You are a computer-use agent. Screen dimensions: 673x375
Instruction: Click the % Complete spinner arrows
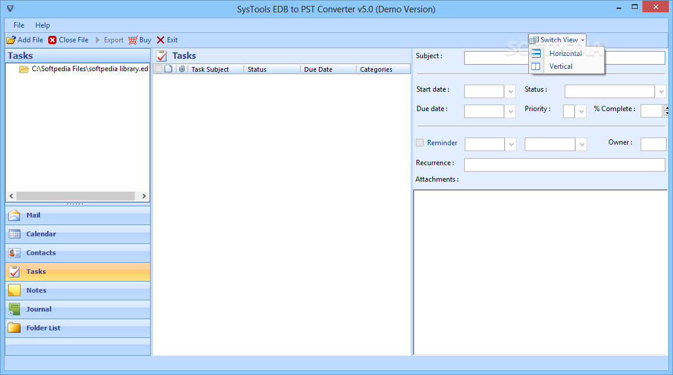pyautogui.click(x=666, y=111)
